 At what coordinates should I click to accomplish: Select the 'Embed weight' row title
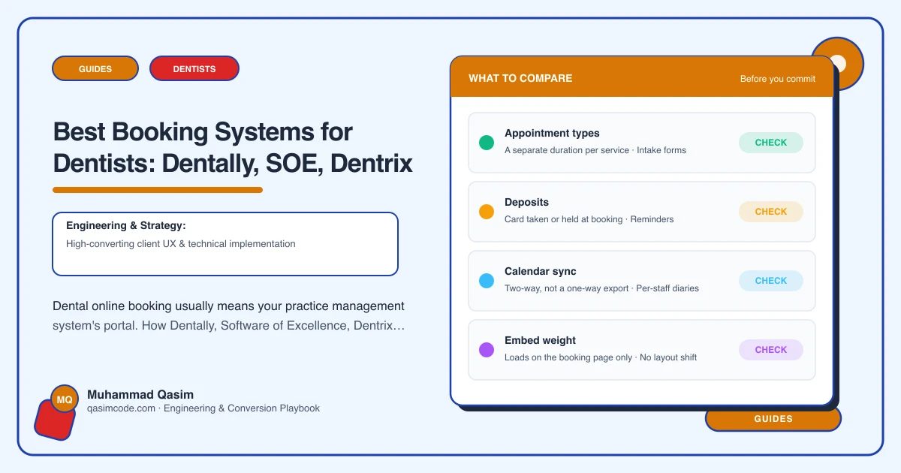[x=540, y=340]
